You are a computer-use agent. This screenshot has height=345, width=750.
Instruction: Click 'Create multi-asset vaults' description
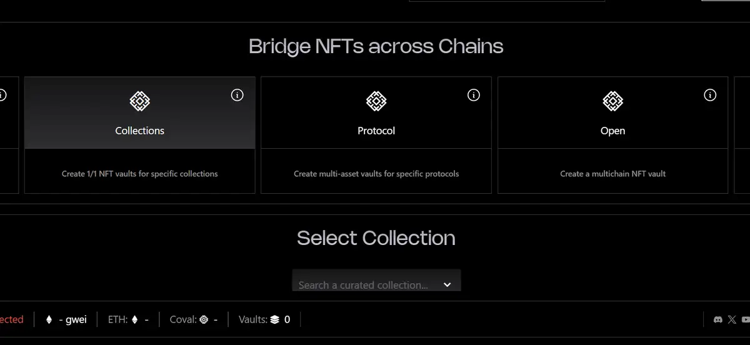pyautogui.click(x=376, y=174)
